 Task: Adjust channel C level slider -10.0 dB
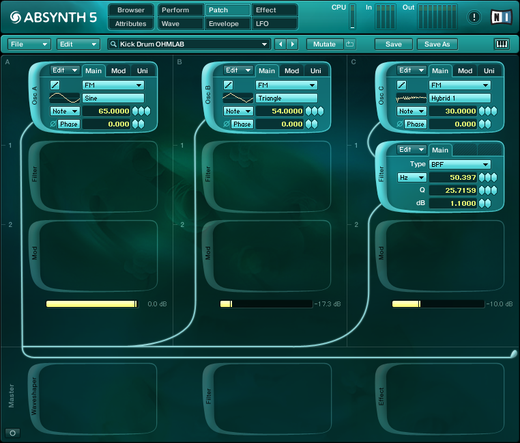438,304
